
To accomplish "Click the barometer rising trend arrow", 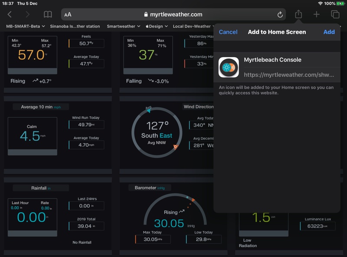I will 182,211.
